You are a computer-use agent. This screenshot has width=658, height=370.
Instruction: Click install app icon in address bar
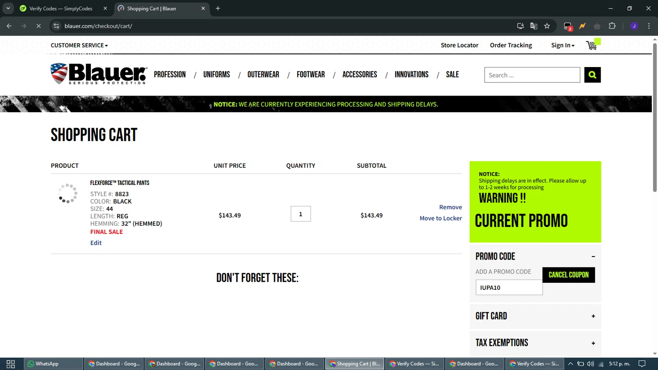(521, 26)
